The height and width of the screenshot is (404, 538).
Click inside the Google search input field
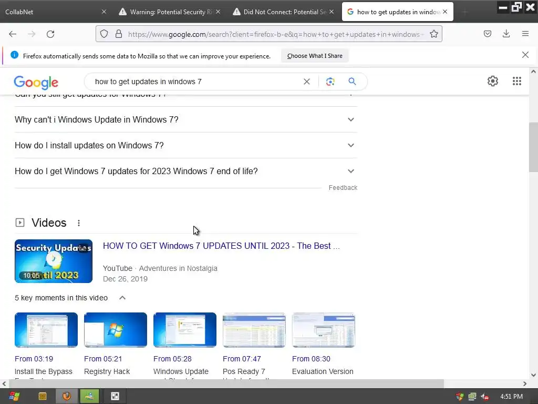click(195, 82)
